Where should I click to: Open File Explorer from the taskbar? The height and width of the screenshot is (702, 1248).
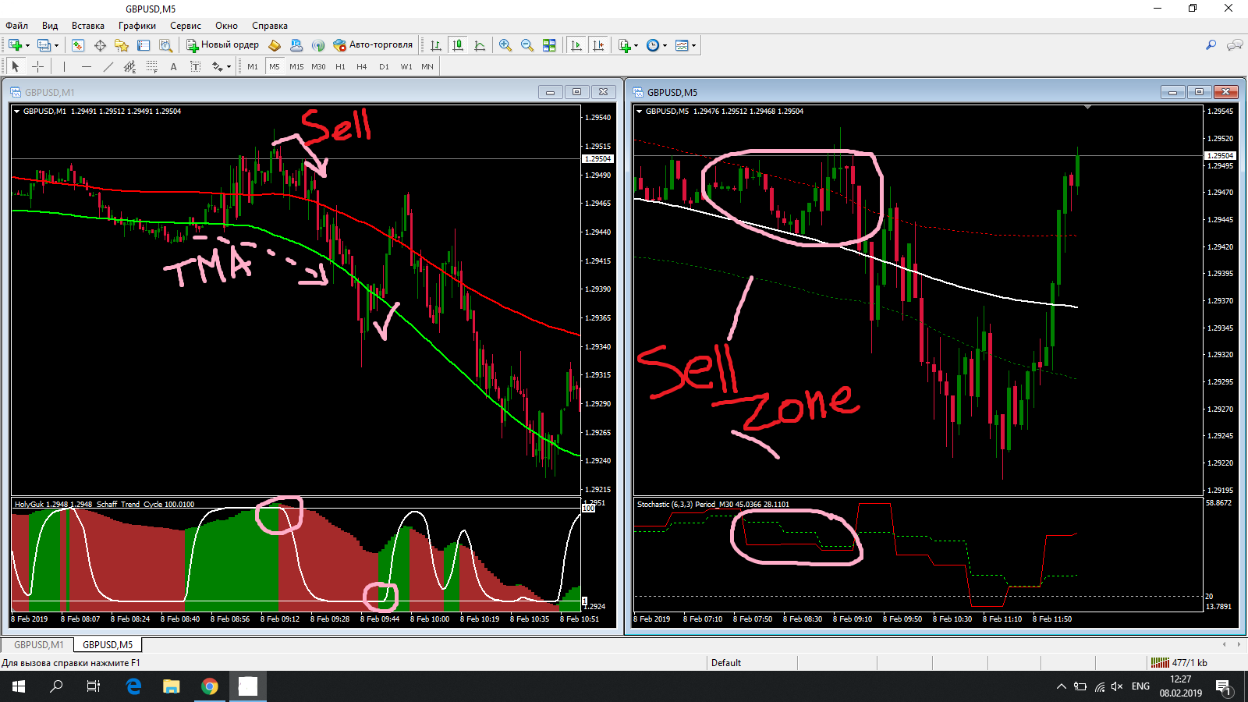coord(171,686)
